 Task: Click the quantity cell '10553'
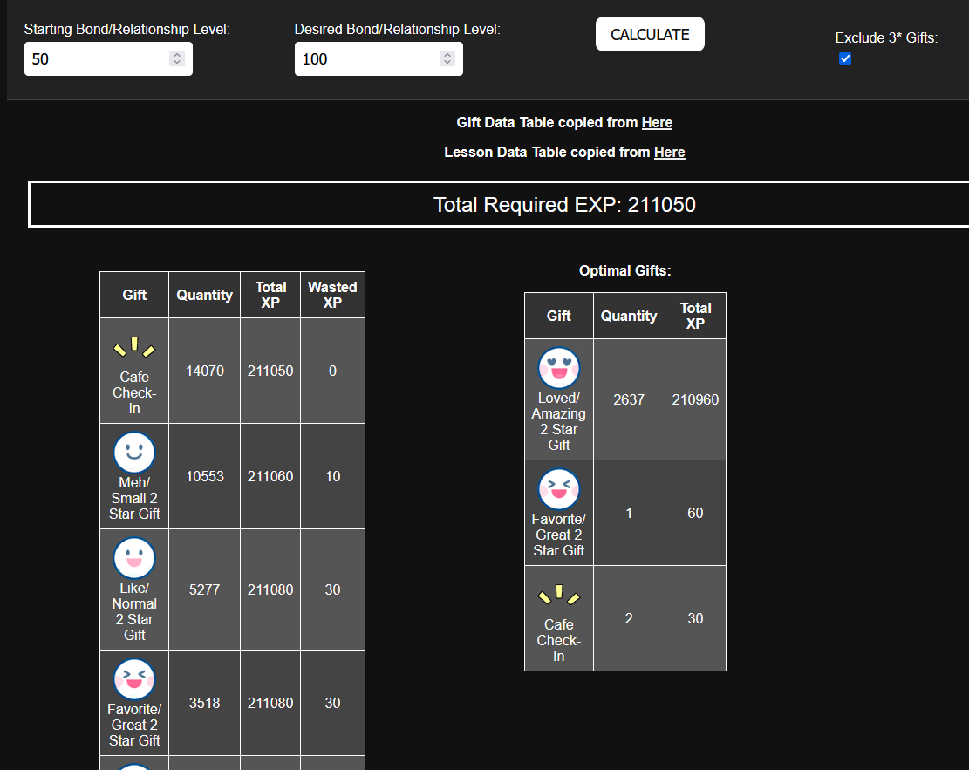click(x=205, y=476)
